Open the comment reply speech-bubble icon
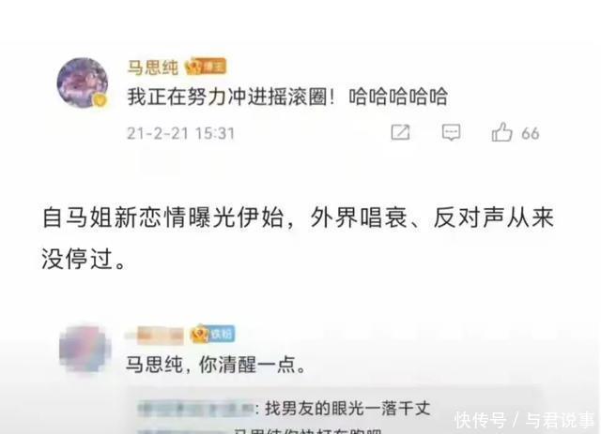The height and width of the screenshot is (434, 601). pyautogui.click(x=451, y=132)
